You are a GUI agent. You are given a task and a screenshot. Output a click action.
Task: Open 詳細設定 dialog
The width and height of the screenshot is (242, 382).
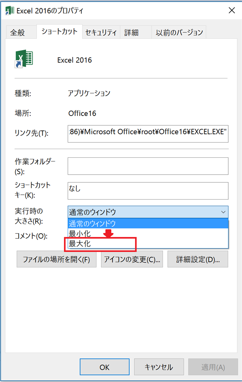tap(198, 259)
